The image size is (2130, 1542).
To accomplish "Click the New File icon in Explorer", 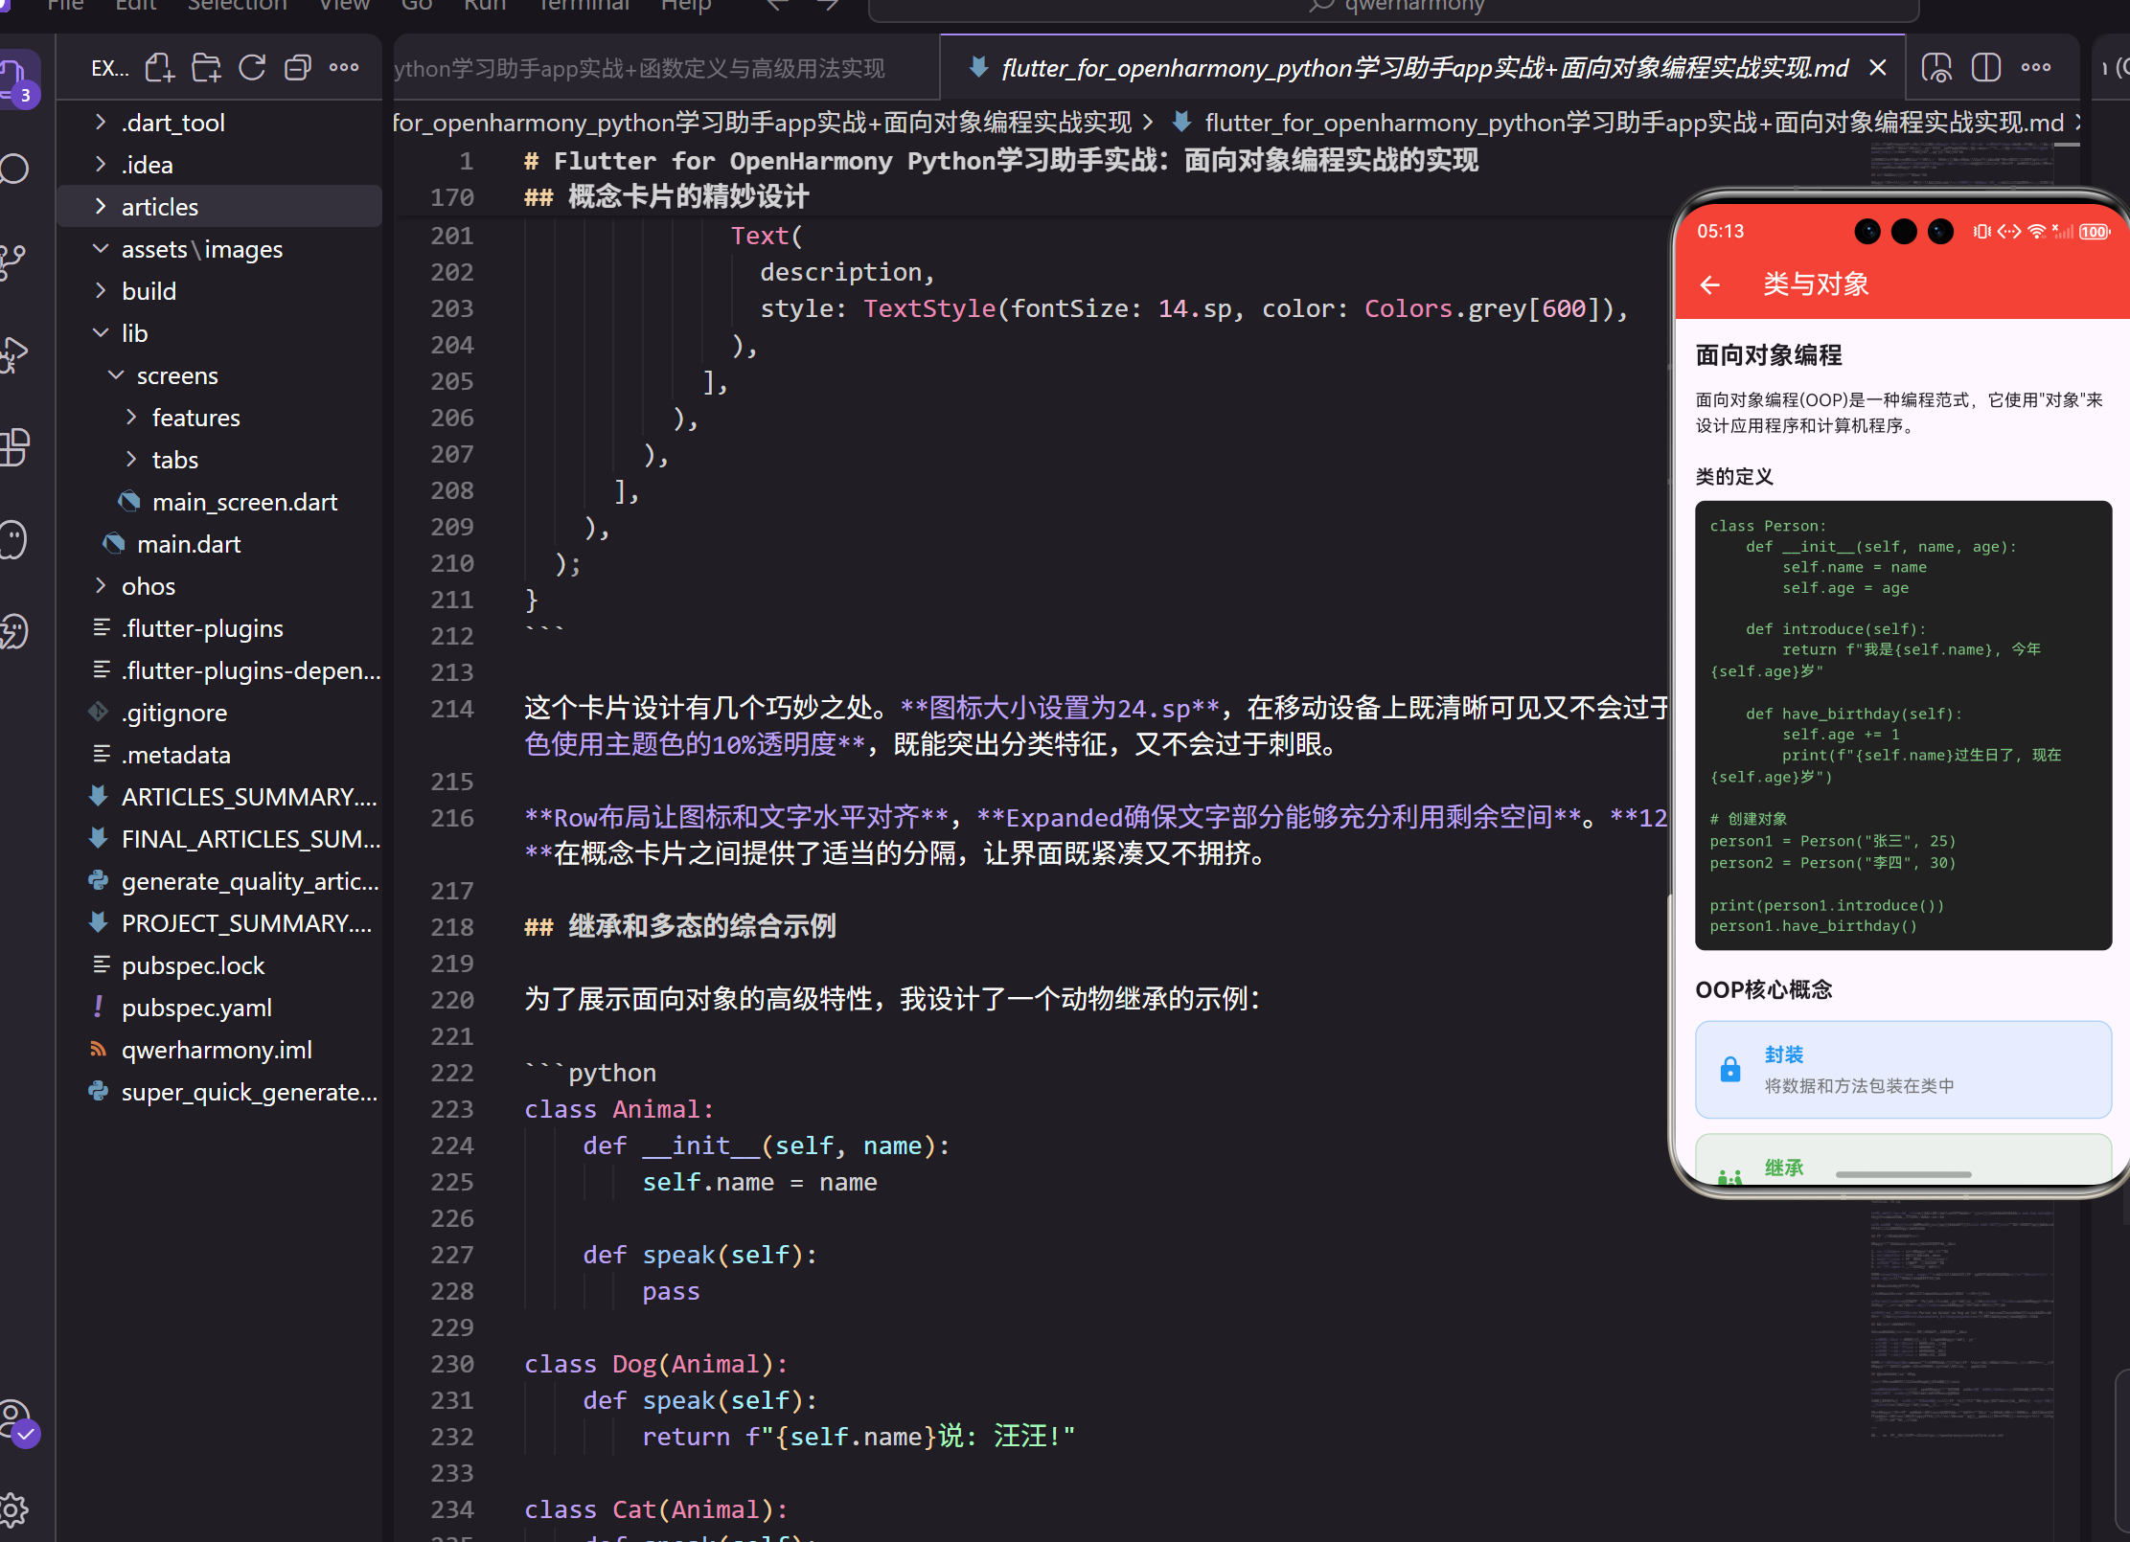I will tap(159, 68).
